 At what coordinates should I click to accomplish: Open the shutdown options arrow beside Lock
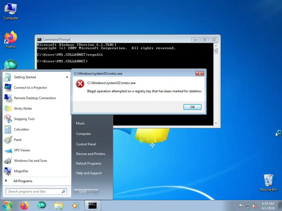[x=95, y=191]
